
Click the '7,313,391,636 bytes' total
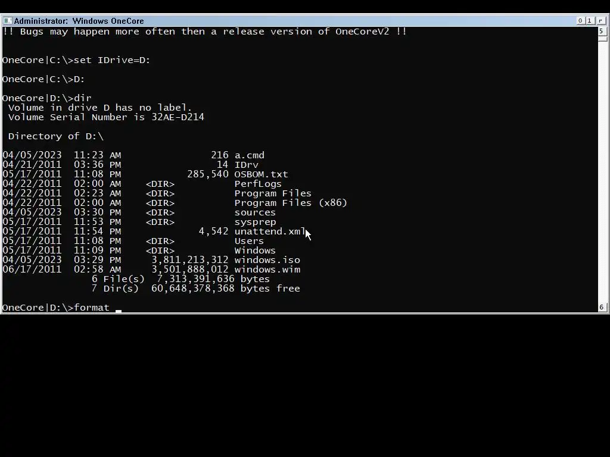pyautogui.click(x=213, y=279)
